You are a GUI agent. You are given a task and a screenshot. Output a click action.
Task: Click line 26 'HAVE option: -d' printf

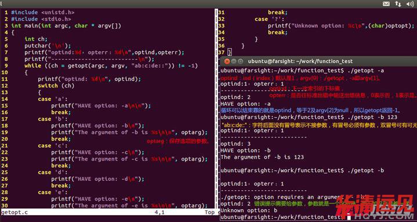coord(97,179)
